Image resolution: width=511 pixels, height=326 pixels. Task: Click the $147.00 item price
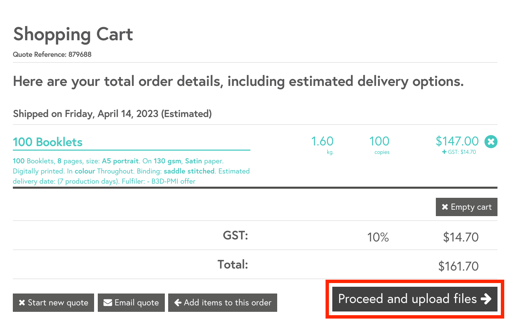click(x=457, y=141)
